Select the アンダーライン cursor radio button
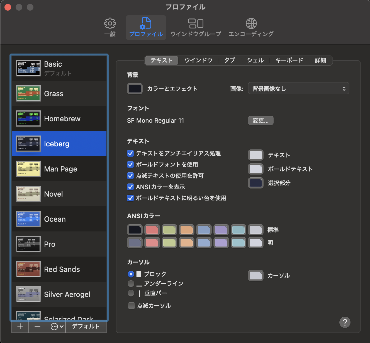Screen dimensions: 370x343 [x=131, y=284]
